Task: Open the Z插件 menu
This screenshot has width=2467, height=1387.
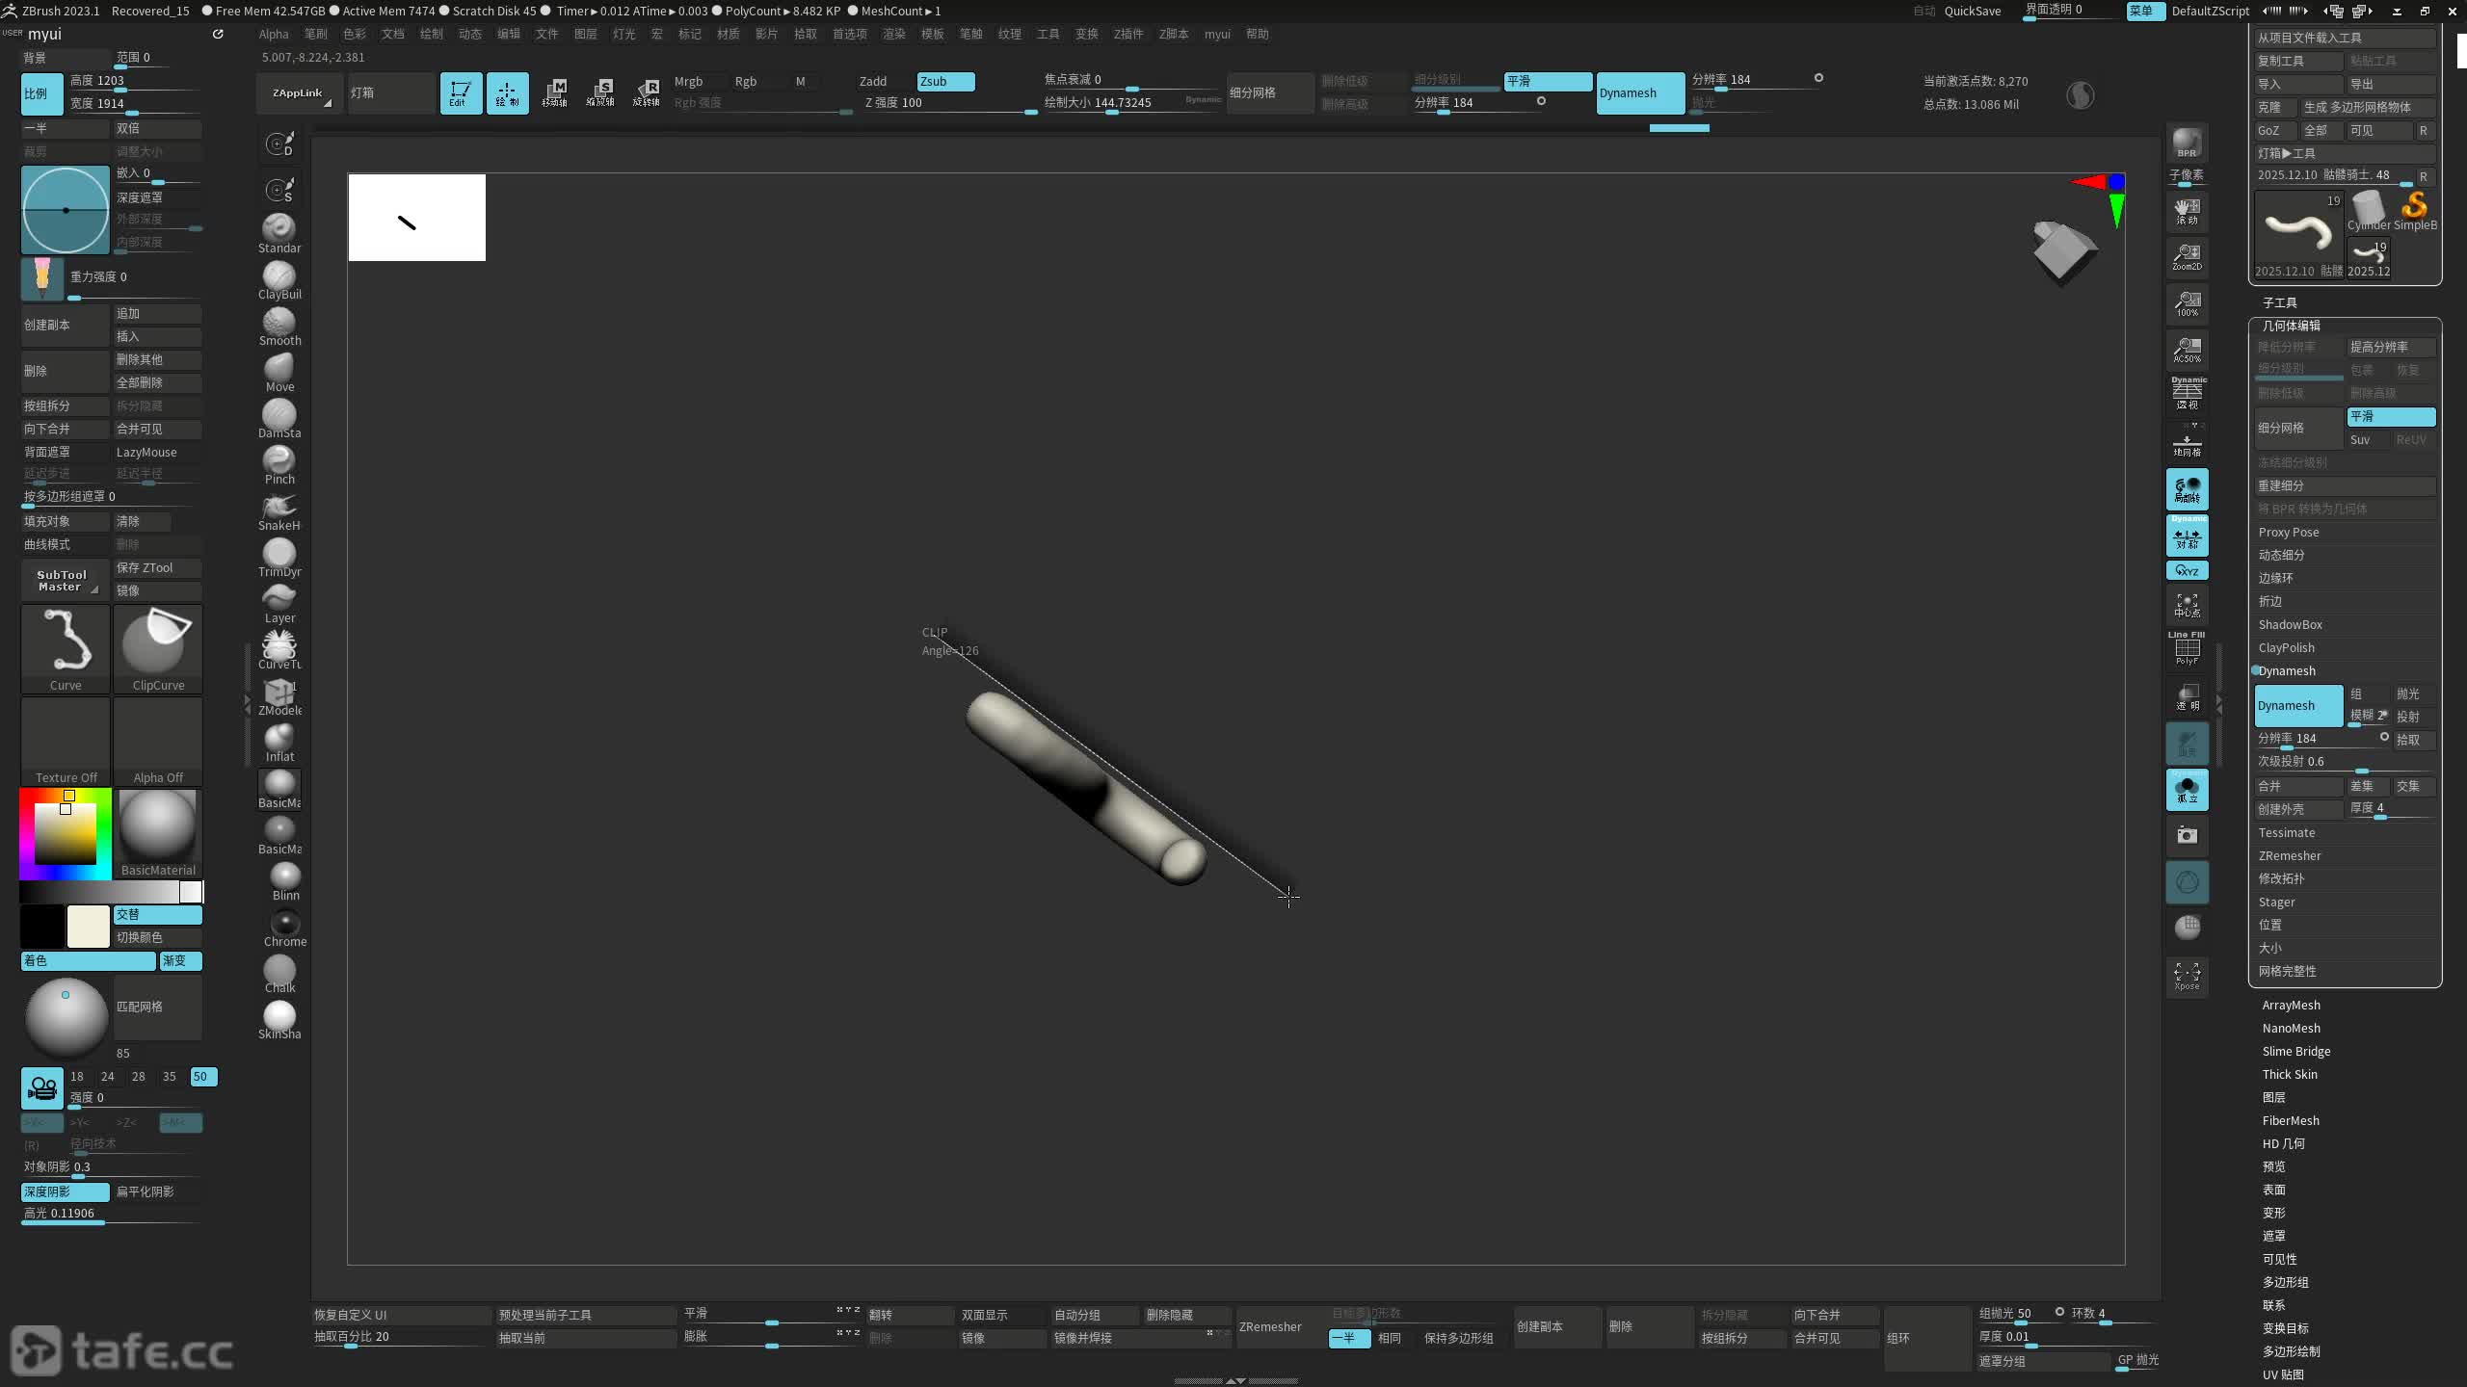Action: tap(1127, 34)
